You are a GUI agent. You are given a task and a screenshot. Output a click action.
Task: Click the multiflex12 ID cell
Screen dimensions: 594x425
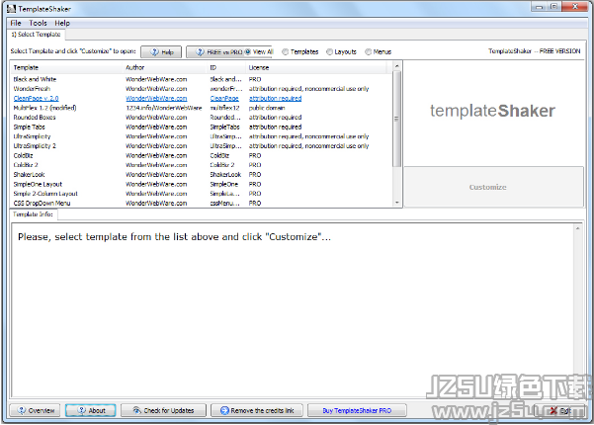click(x=225, y=108)
